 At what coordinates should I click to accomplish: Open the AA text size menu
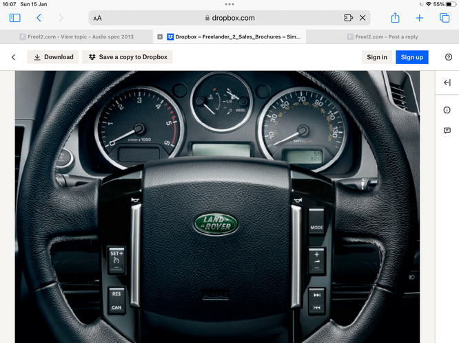point(97,18)
